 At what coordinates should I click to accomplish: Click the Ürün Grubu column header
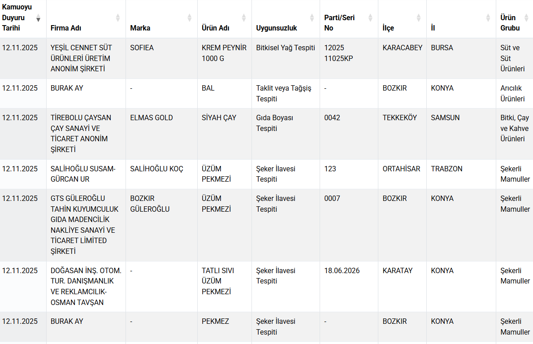(510, 23)
